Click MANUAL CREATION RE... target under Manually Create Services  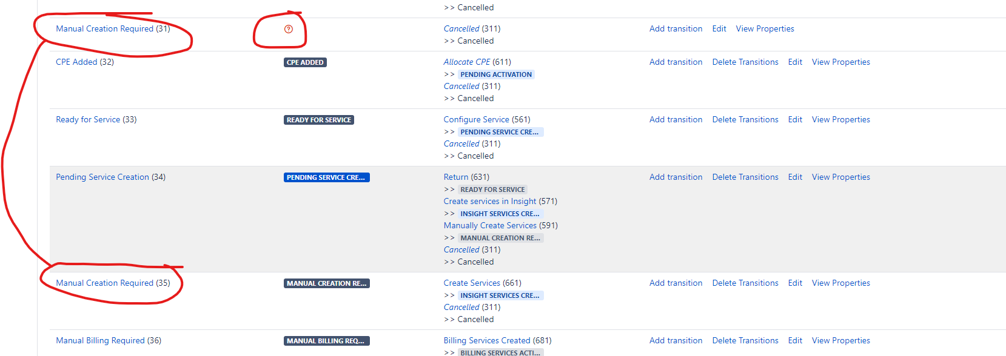[x=500, y=238]
